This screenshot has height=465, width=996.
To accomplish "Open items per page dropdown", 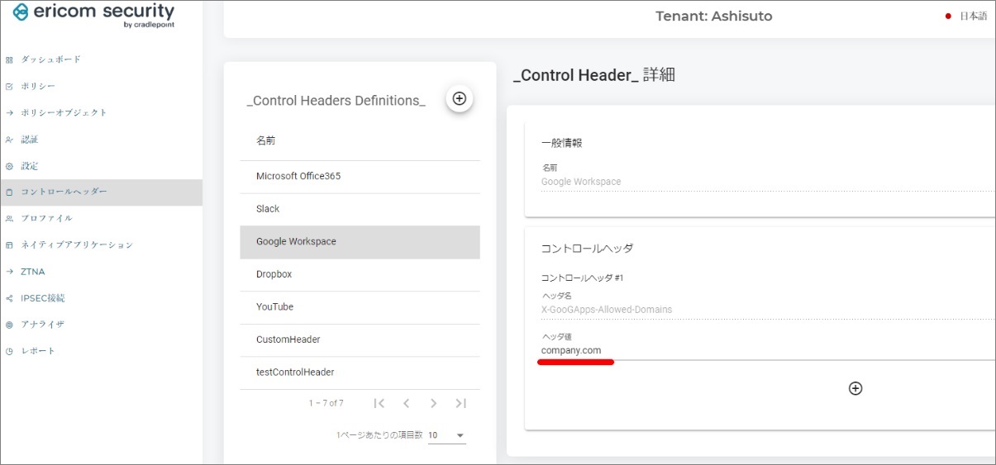I will [x=446, y=435].
